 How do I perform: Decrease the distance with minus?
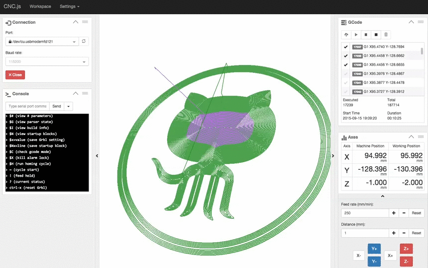pyautogui.click(x=404, y=233)
